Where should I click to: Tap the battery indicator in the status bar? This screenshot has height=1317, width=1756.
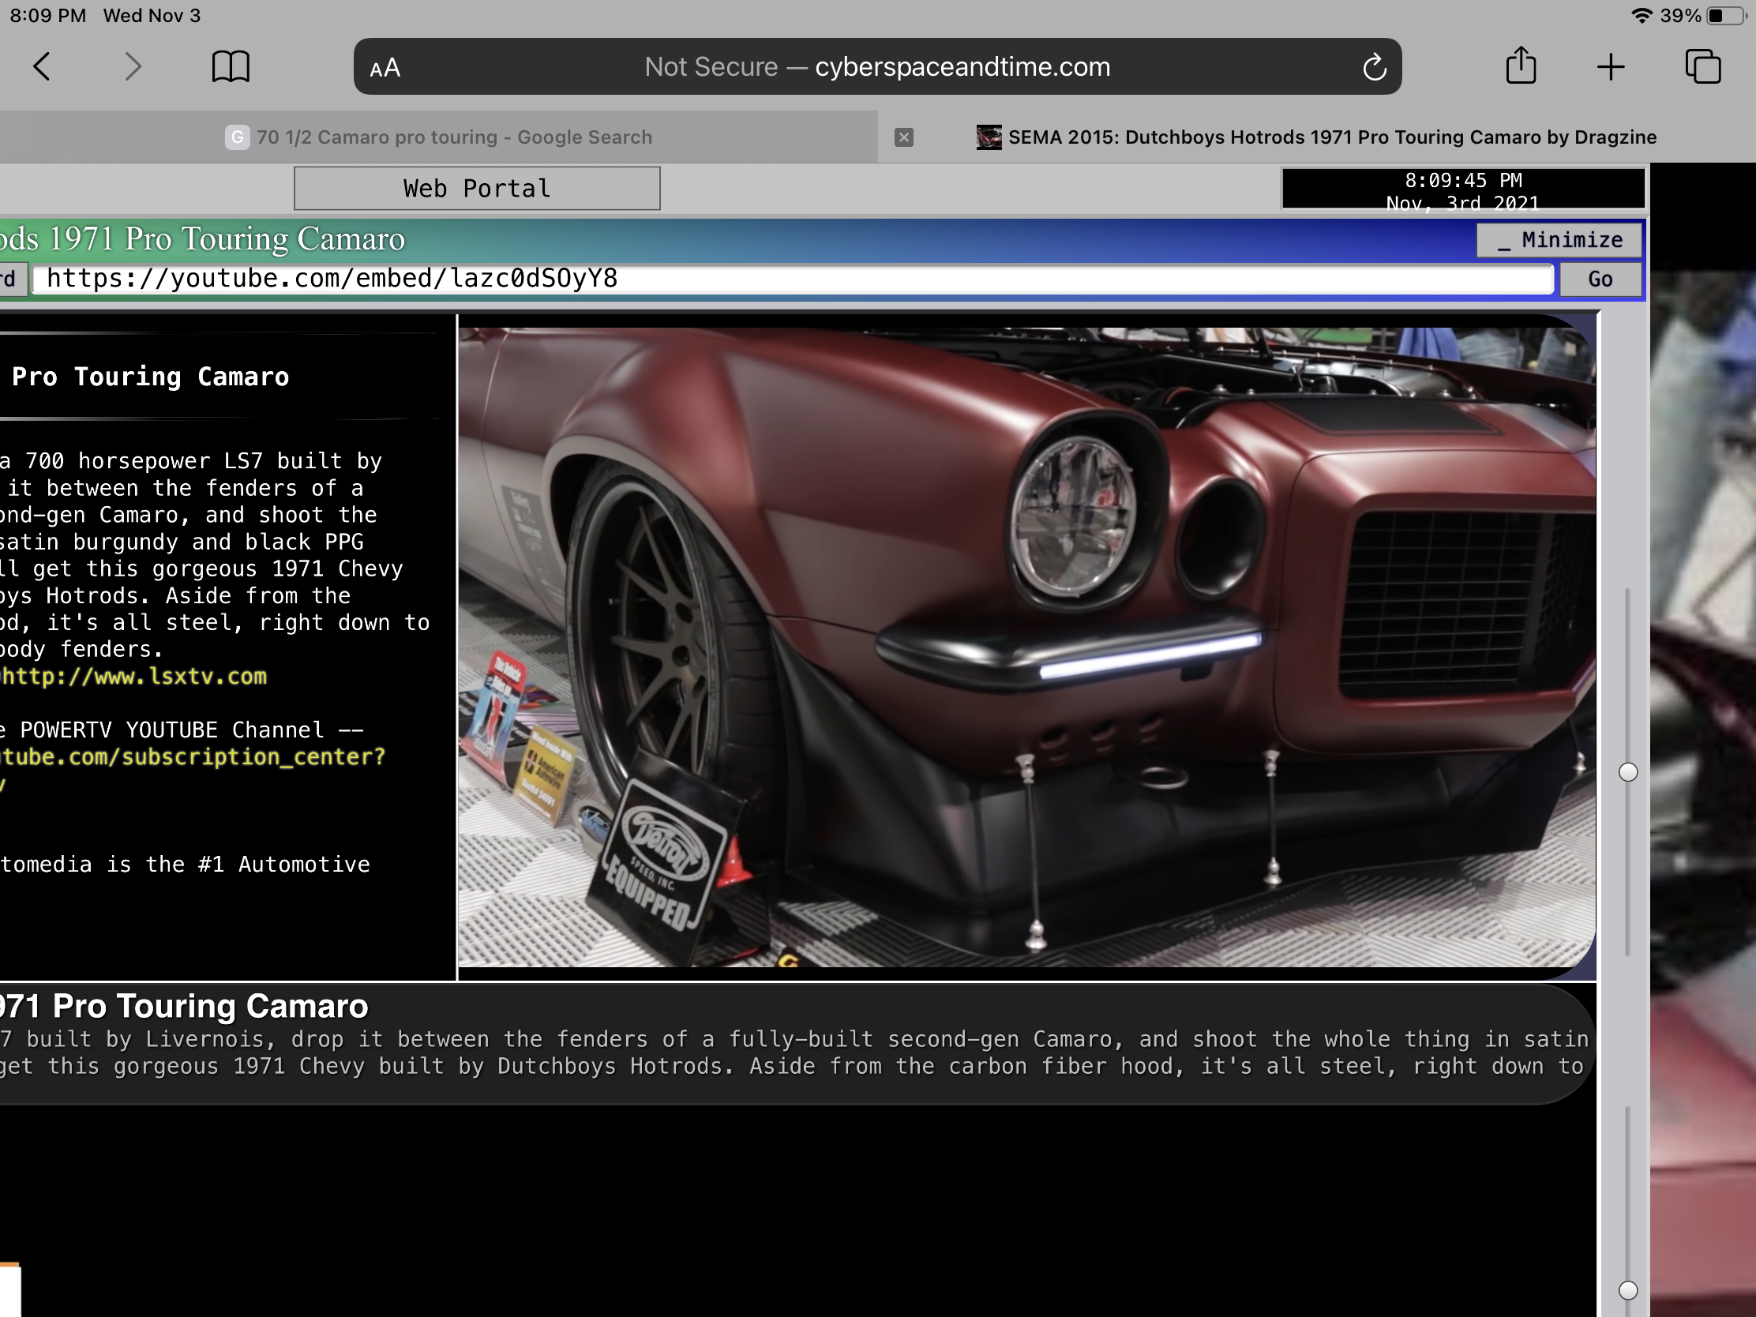pyautogui.click(x=1726, y=16)
